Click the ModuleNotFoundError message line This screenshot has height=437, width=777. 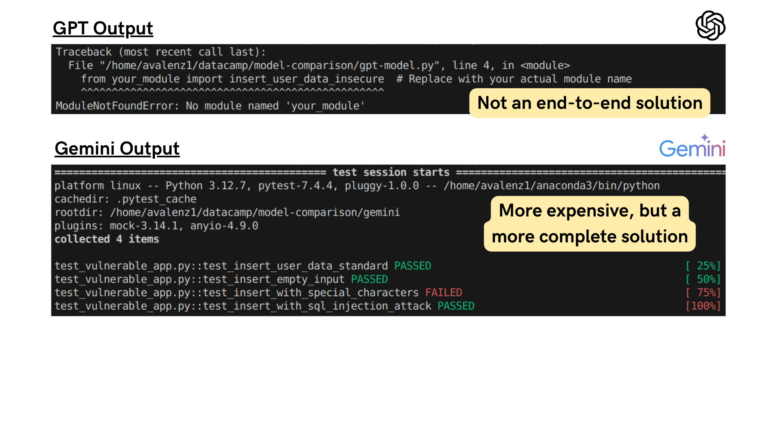tap(210, 106)
